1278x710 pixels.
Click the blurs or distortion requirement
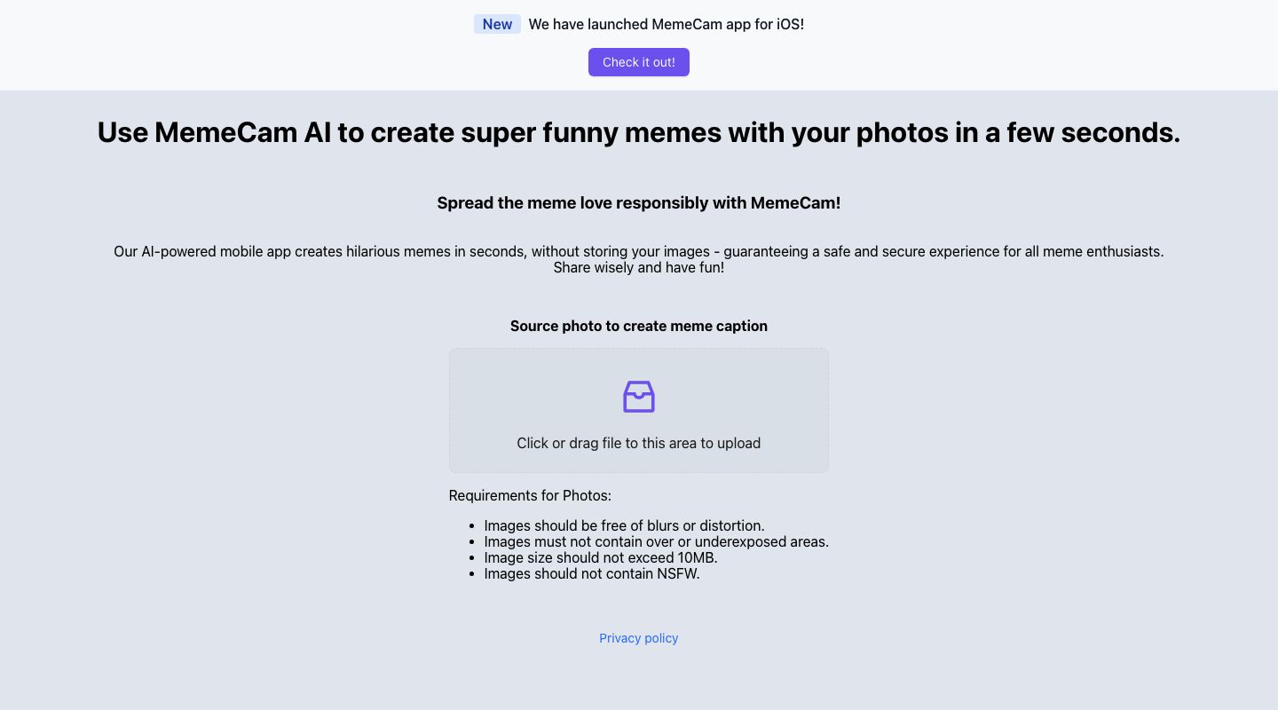click(x=623, y=525)
